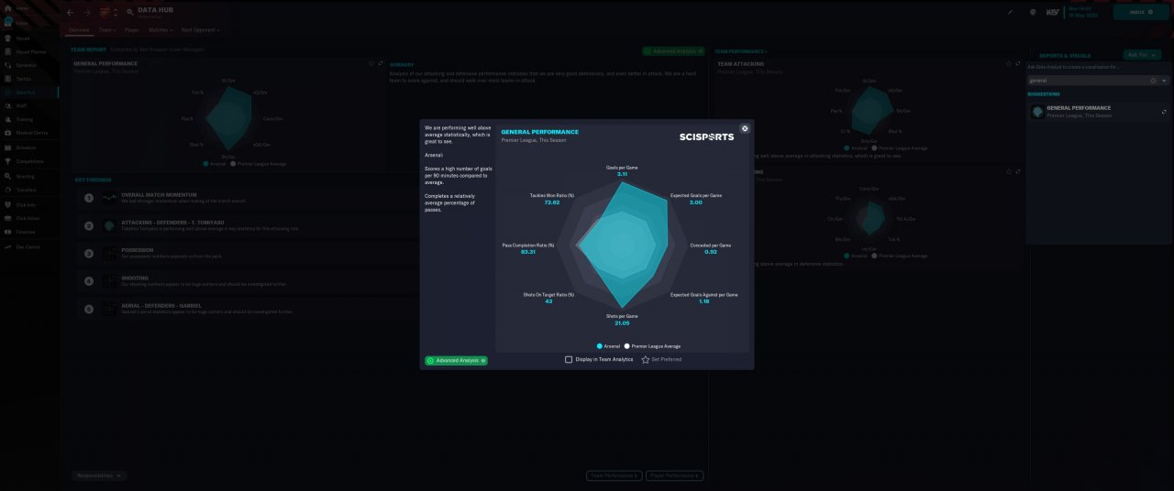
Task: Click the location pin icon in header
Action: pos(1033,13)
